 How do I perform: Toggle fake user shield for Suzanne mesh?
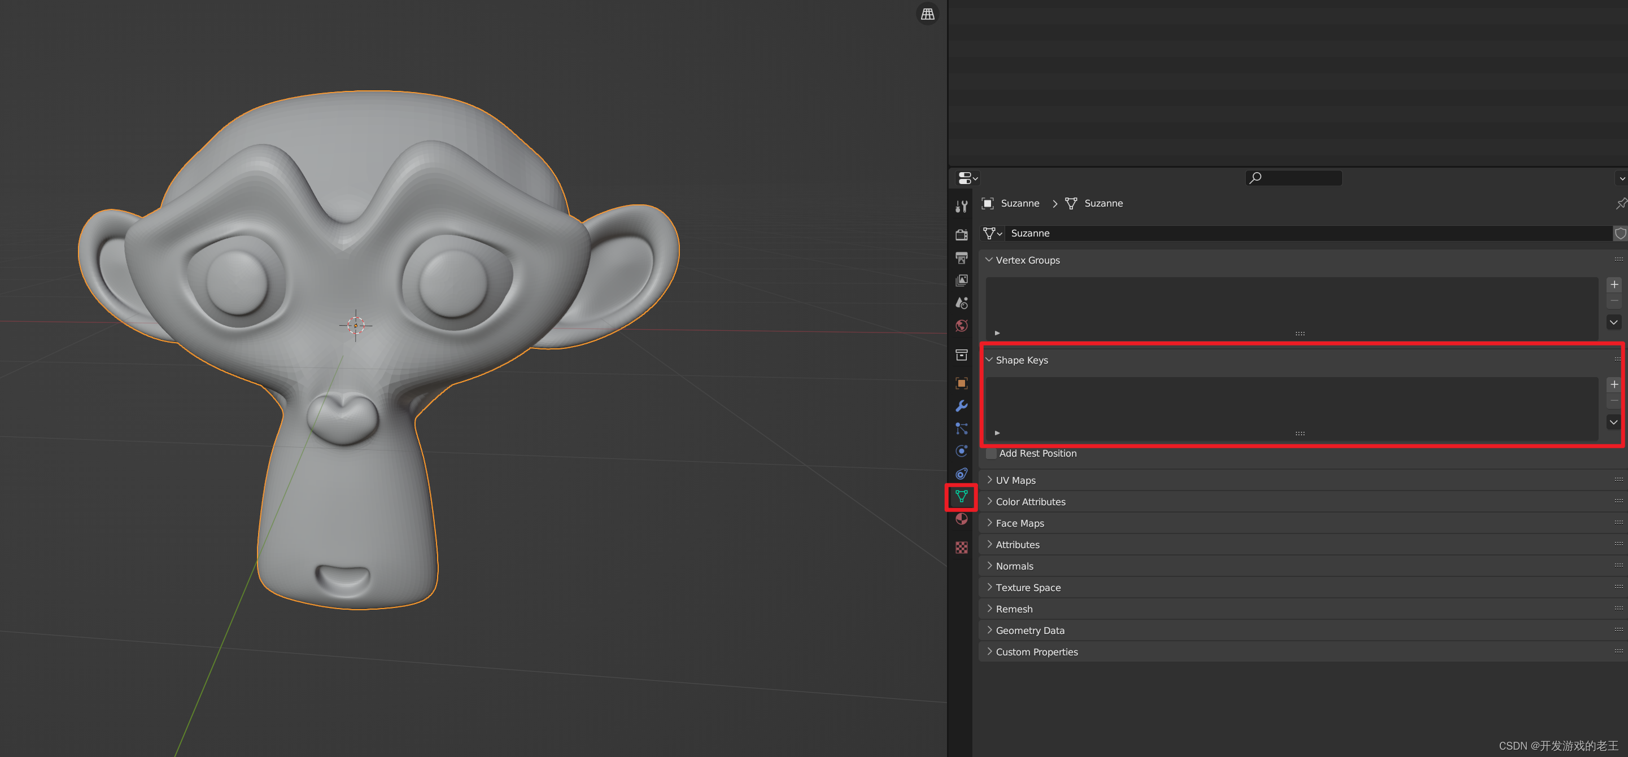(x=1621, y=233)
